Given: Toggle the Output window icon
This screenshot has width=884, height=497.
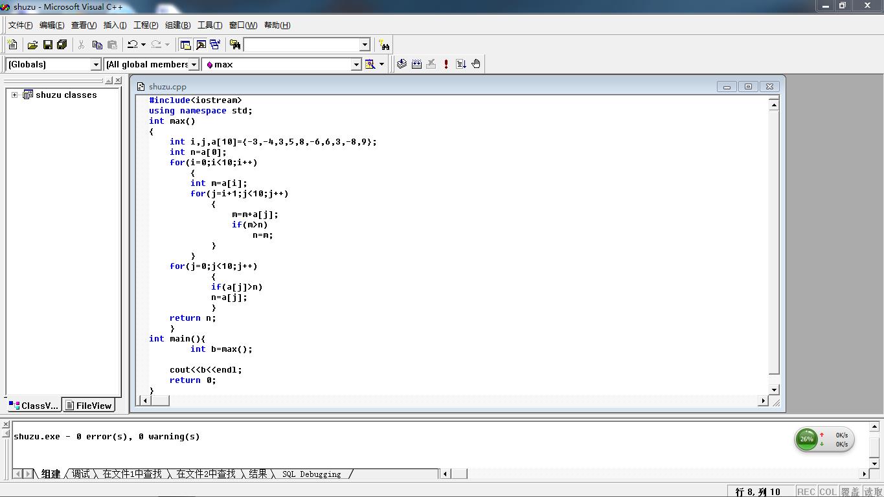Looking at the screenshot, I should 201,45.
